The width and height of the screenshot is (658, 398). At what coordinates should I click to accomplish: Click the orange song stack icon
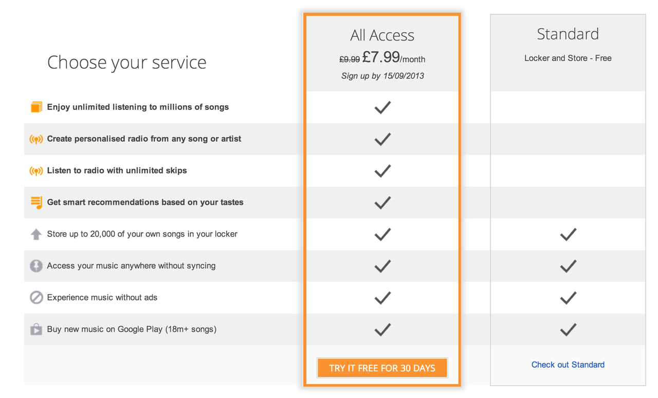[x=36, y=107]
